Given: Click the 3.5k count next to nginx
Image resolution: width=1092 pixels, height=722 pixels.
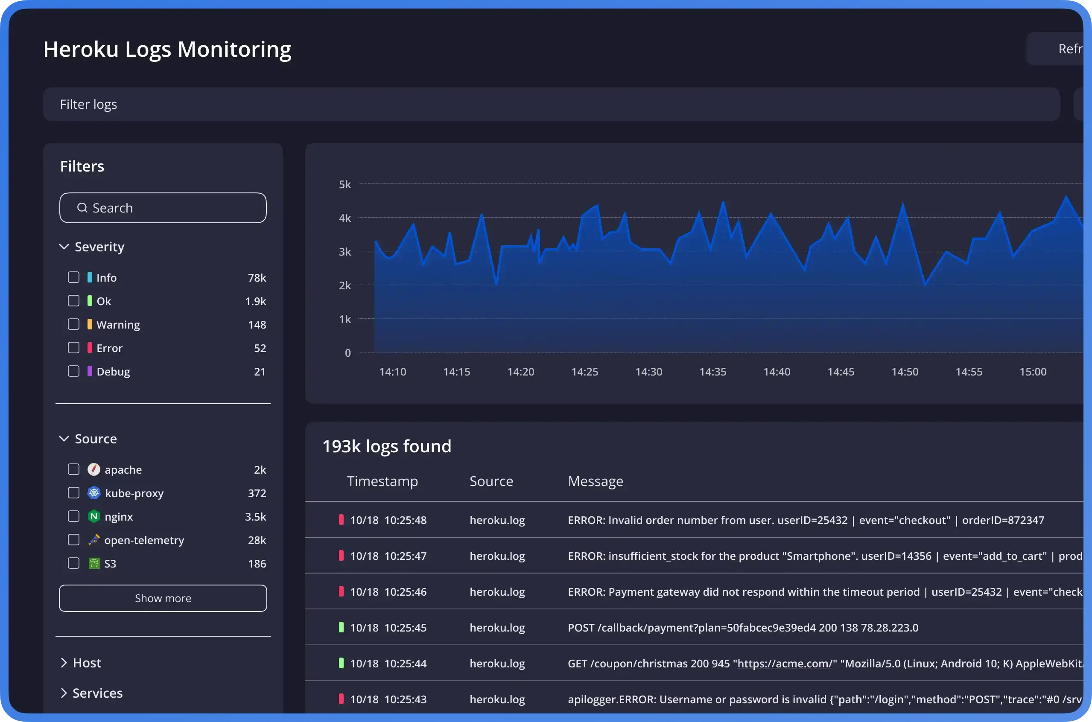Looking at the screenshot, I should tap(256, 517).
